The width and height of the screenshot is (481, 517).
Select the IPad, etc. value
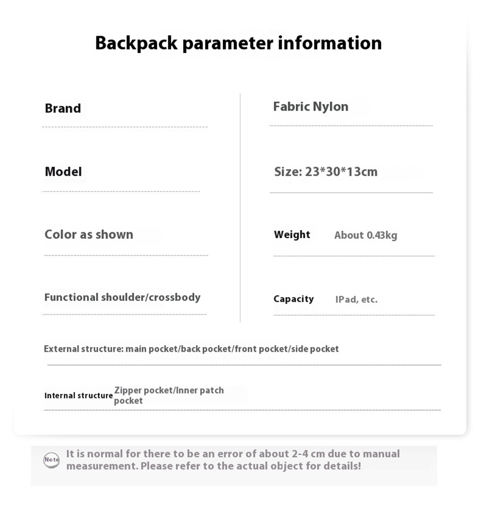pos(356,299)
